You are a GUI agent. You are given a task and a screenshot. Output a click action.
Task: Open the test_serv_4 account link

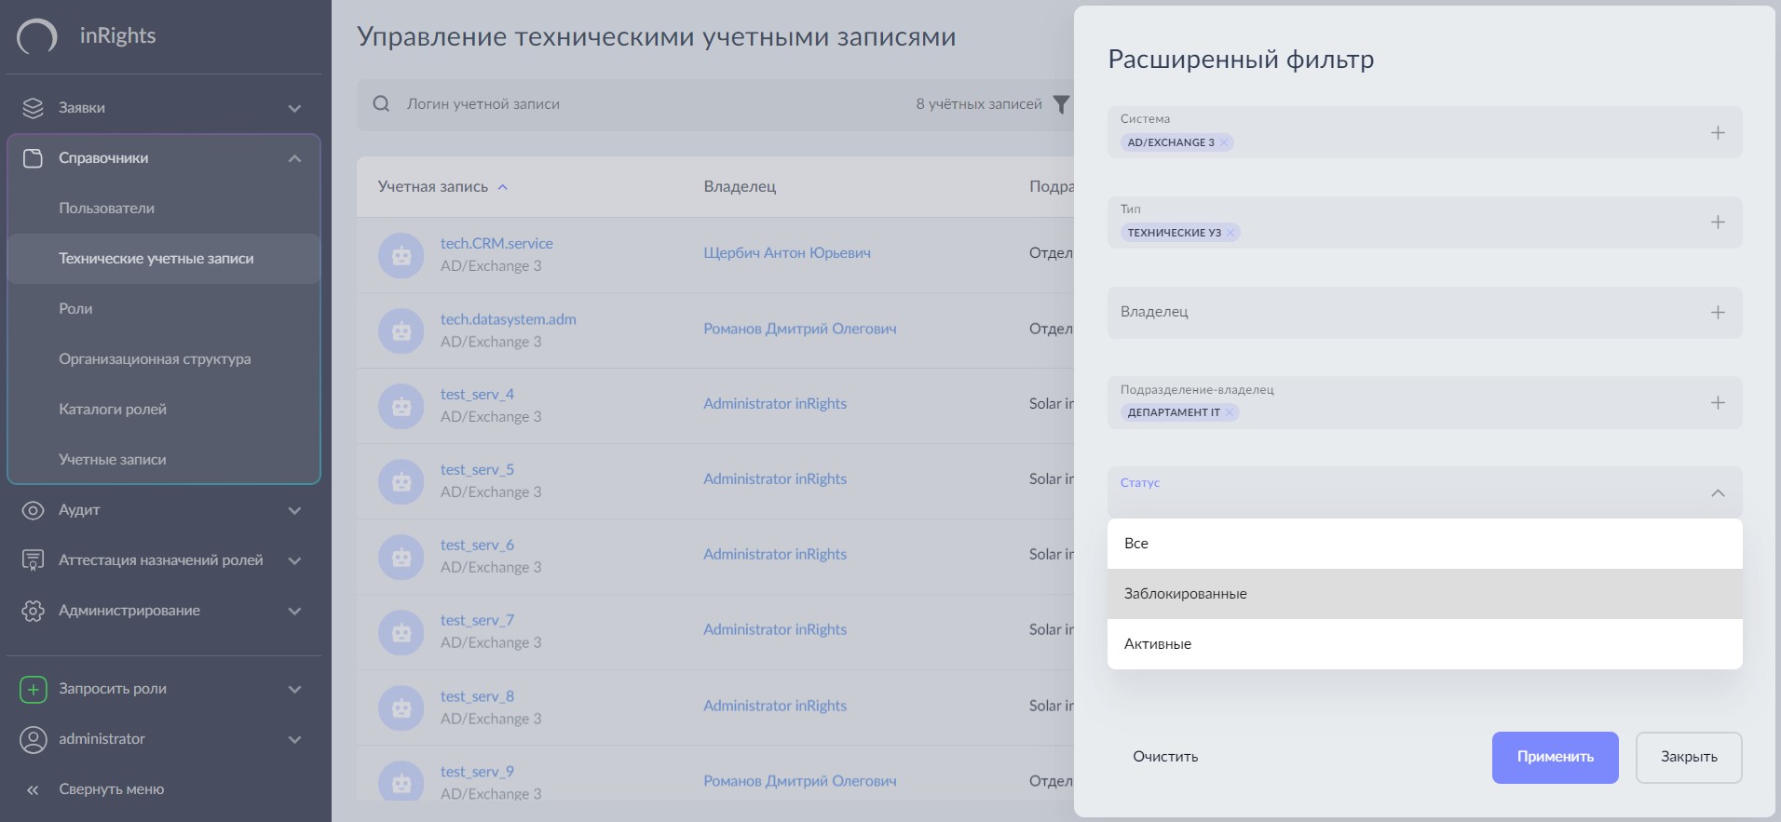477,395
